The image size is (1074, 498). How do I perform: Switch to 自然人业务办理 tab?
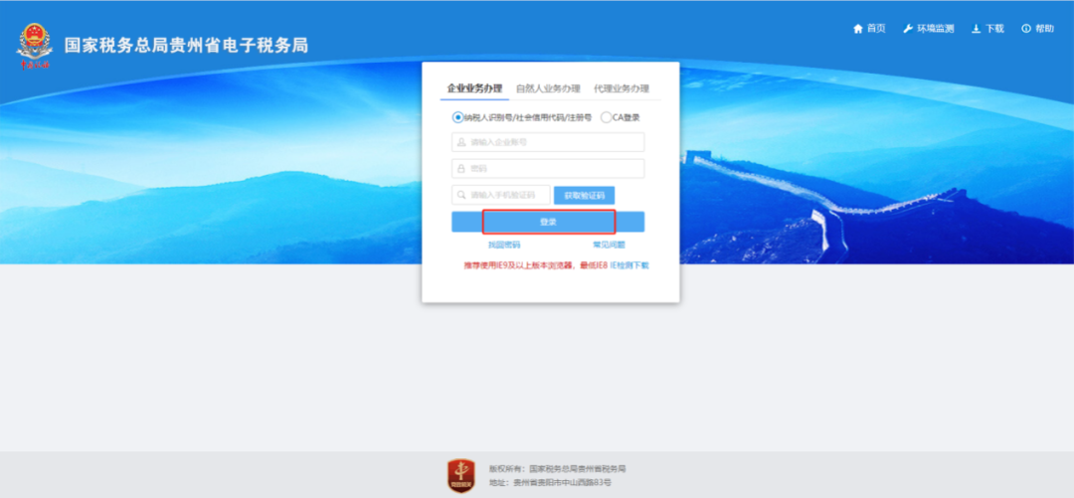[548, 88]
